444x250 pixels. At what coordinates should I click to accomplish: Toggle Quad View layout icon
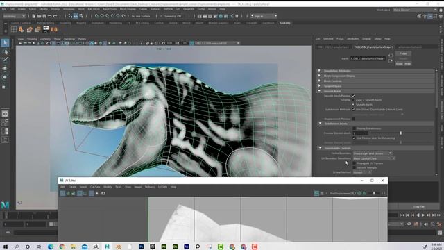(x=5, y=122)
